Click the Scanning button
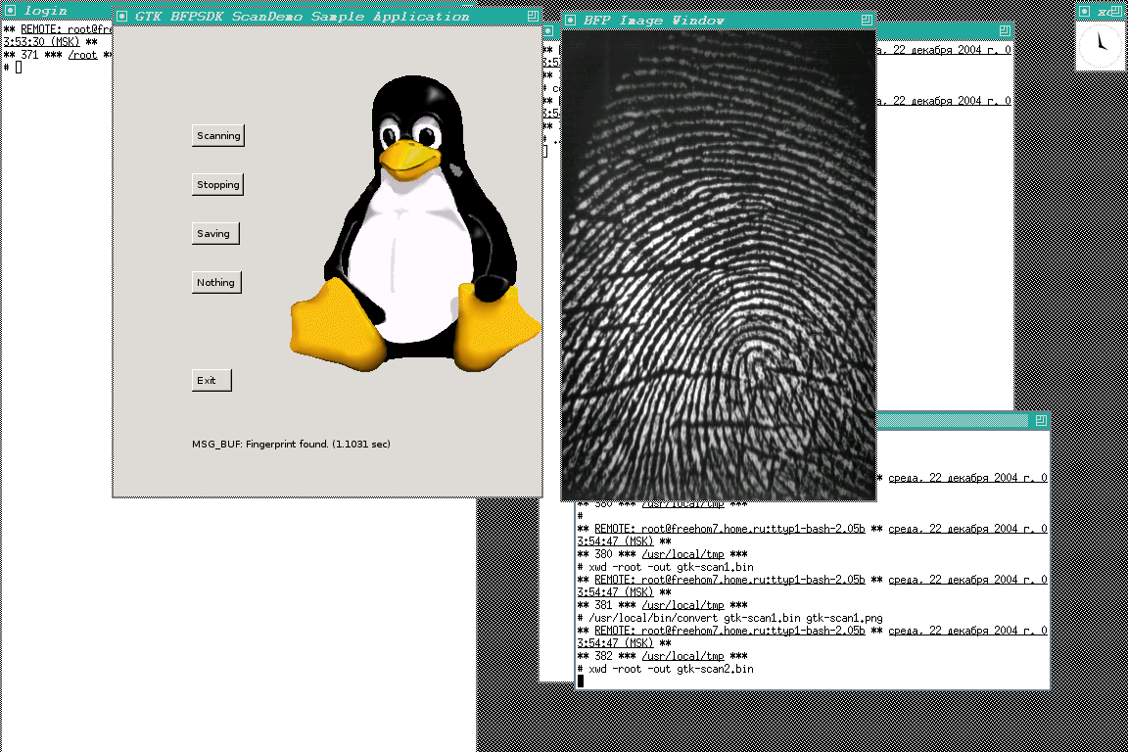1128x752 pixels. [218, 135]
